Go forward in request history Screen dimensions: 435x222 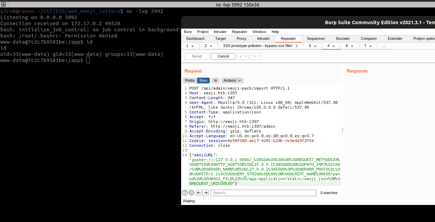[x=254, y=56]
